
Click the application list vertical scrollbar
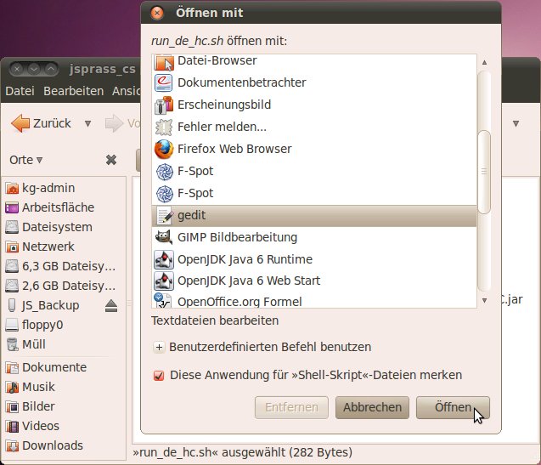point(484,170)
